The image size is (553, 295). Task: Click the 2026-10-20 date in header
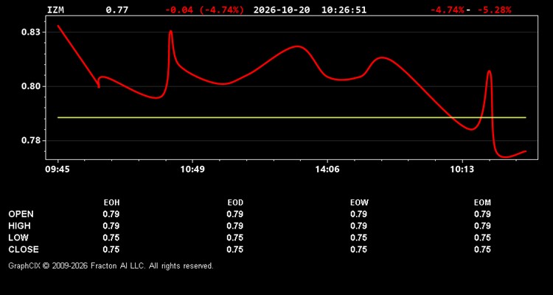coord(282,10)
